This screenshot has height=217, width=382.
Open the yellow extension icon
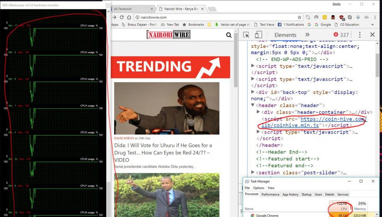tap(324, 17)
